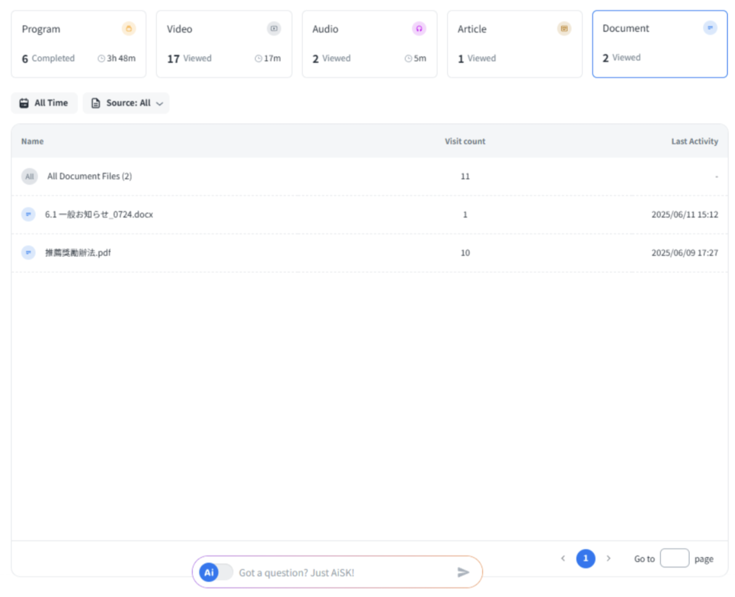Click the Go to page number field

pos(674,559)
